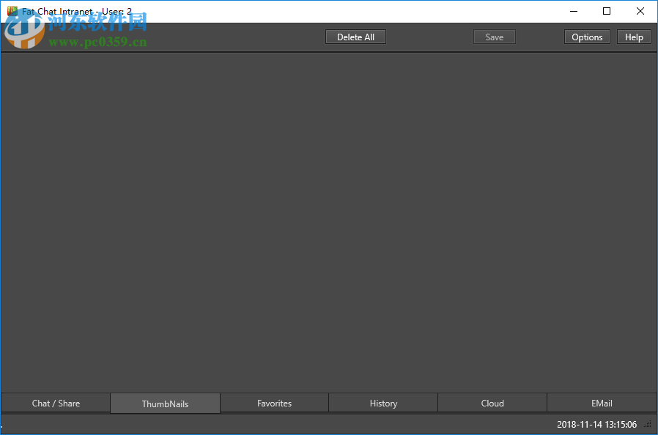The width and height of the screenshot is (658, 435).
Task: Open the Options dialog
Action: [587, 37]
